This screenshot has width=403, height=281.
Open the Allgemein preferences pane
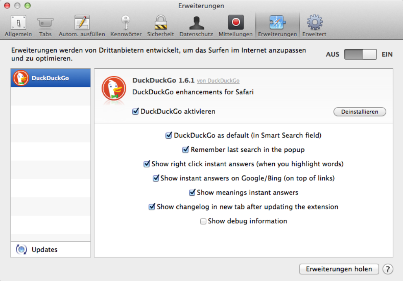(x=18, y=26)
